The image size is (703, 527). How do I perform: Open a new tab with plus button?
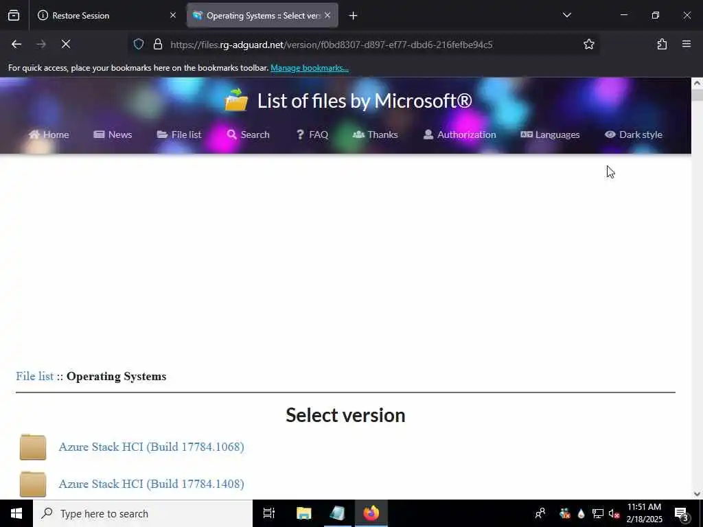[x=353, y=16]
